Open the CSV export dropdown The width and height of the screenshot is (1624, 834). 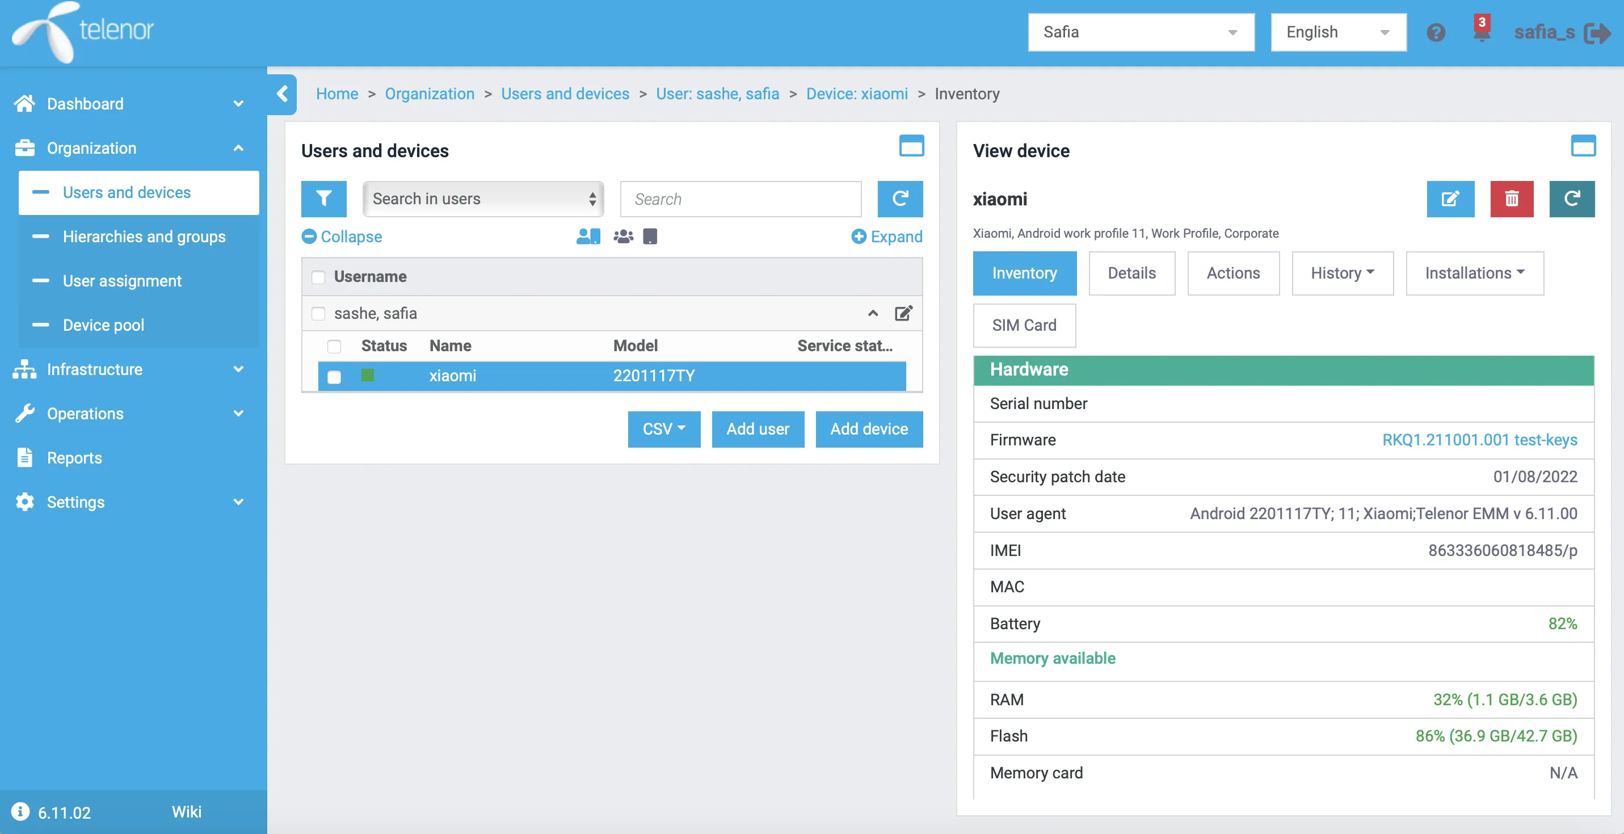[664, 429]
